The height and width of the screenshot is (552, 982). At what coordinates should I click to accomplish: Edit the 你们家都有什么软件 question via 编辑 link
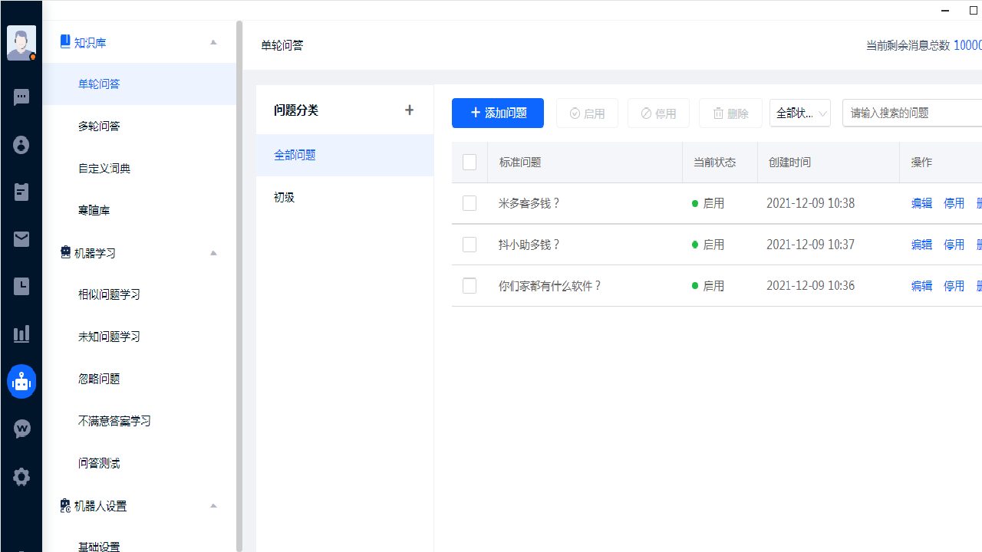coord(921,285)
